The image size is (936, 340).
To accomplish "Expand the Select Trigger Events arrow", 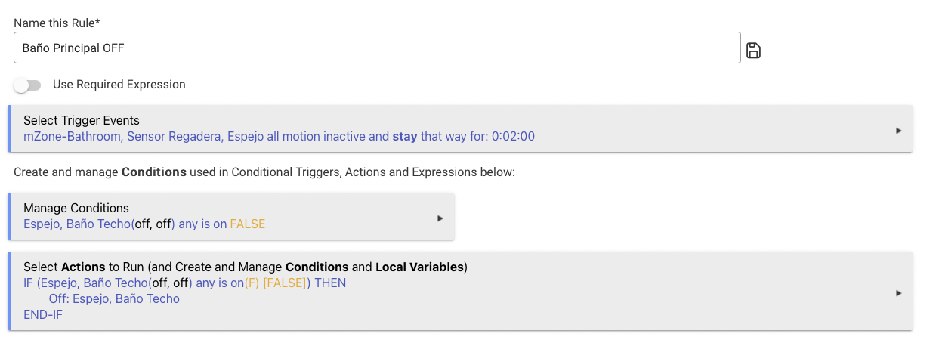I will coord(899,130).
